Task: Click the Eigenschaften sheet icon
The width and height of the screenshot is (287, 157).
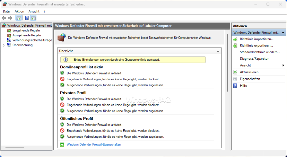Action: tap(235, 79)
